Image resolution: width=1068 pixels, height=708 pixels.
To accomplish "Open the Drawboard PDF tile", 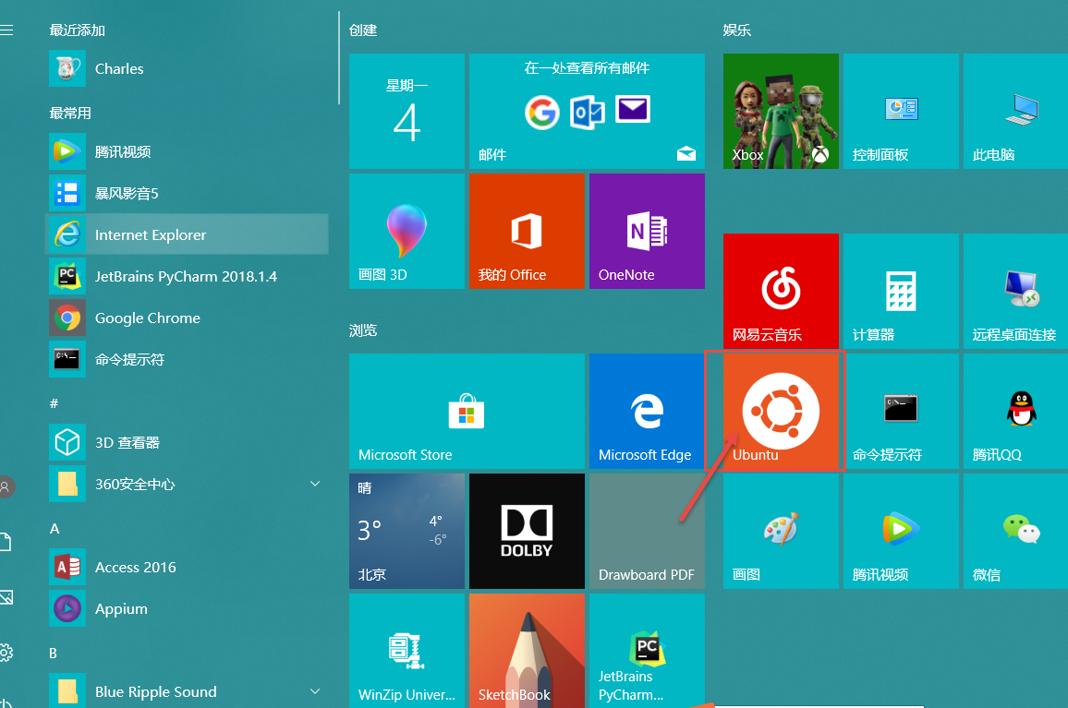I will 647,531.
